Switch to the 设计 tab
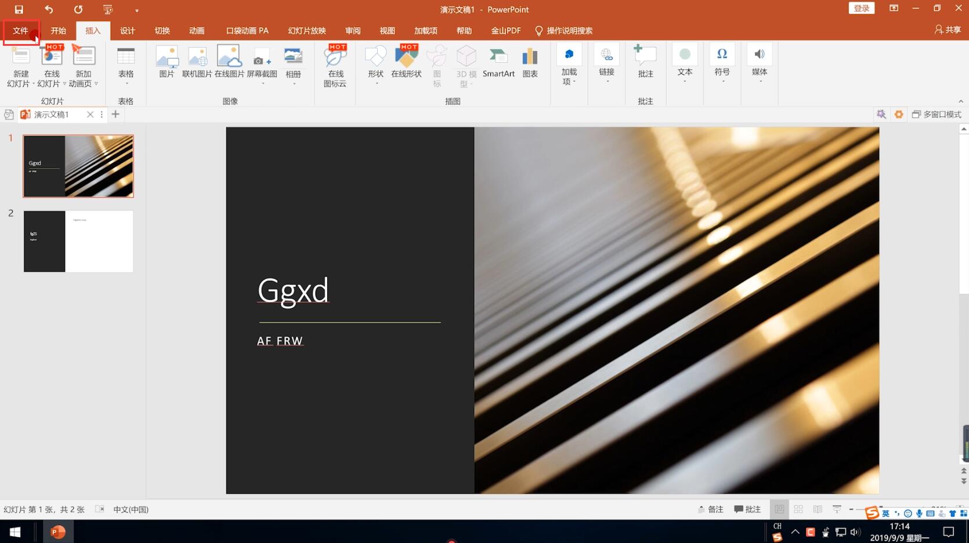 tap(128, 31)
